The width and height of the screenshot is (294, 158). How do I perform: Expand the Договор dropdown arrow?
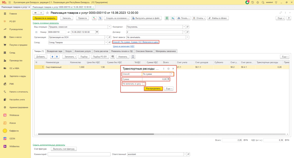pyautogui.click(x=184, y=32)
